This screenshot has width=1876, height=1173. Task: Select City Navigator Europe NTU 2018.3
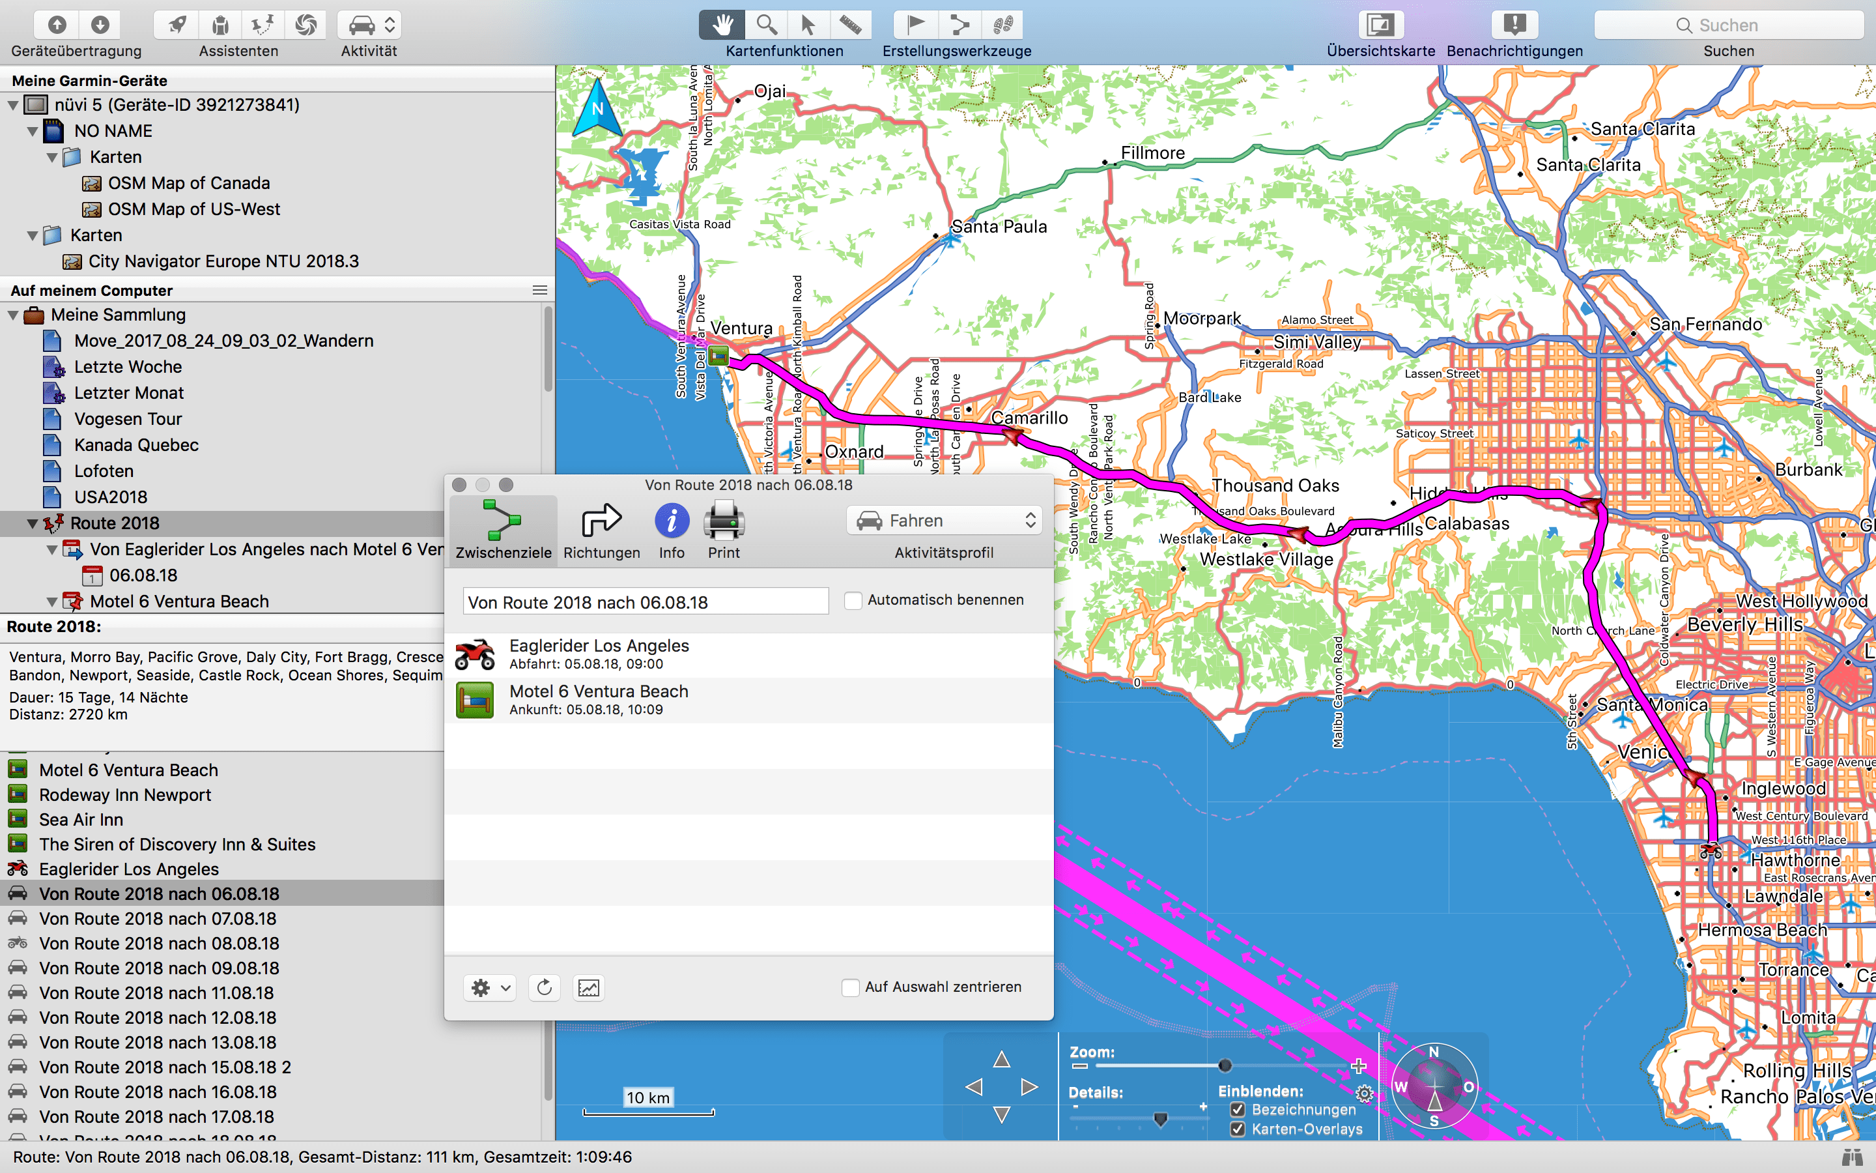223,261
